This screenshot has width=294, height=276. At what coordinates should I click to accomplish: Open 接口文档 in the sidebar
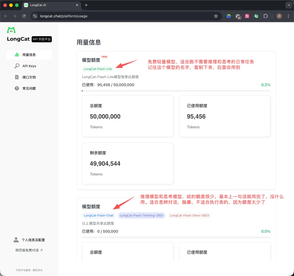[x=29, y=77]
